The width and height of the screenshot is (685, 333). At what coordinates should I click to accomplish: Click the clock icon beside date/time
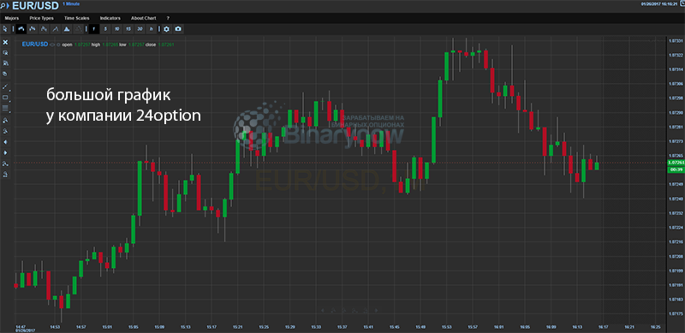pyautogui.click(x=682, y=4)
